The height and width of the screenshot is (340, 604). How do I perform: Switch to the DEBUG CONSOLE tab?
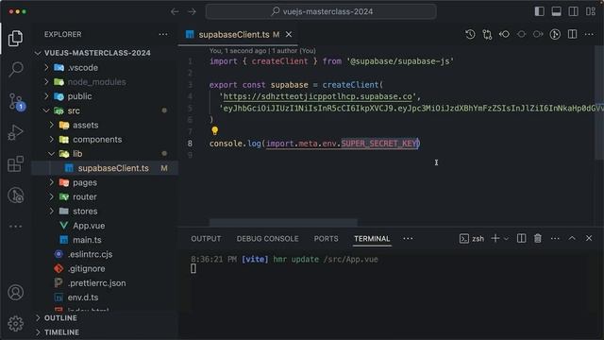coord(267,239)
